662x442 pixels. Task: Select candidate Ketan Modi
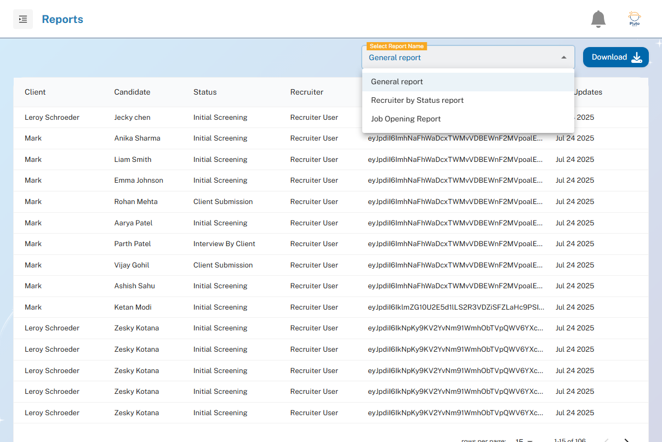click(x=133, y=307)
